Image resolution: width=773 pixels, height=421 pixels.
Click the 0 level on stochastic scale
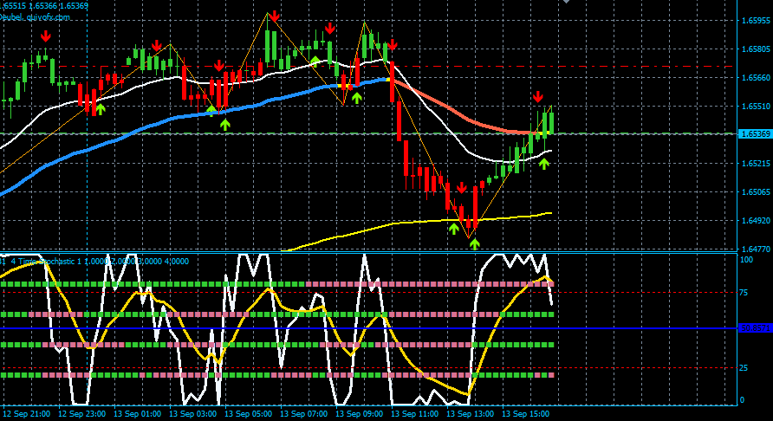tap(742, 400)
